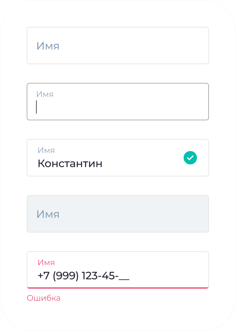The image size is (236, 331).
Task: Click the red underline below the phone field
Action: [117, 287]
